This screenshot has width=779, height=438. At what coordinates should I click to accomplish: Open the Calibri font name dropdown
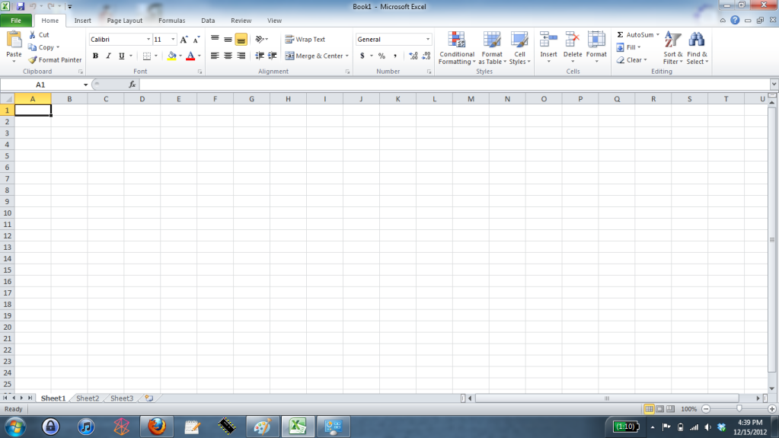click(148, 40)
